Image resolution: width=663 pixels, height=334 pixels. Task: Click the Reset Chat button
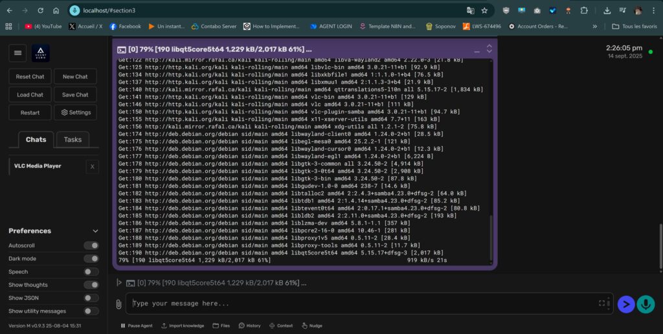tap(30, 76)
